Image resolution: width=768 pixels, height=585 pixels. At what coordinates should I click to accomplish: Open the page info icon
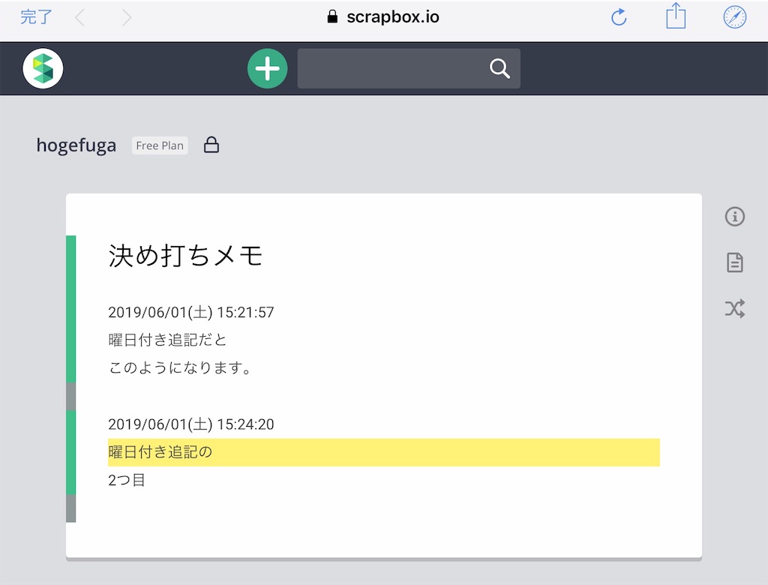point(735,216)
